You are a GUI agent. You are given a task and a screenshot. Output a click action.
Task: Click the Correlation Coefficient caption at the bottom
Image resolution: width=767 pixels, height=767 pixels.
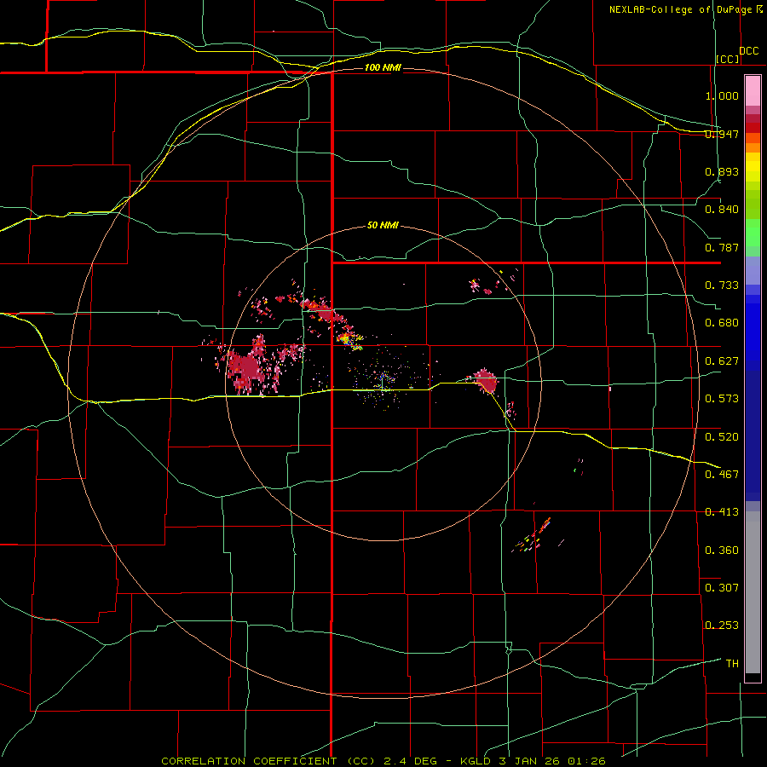(383, 761)
